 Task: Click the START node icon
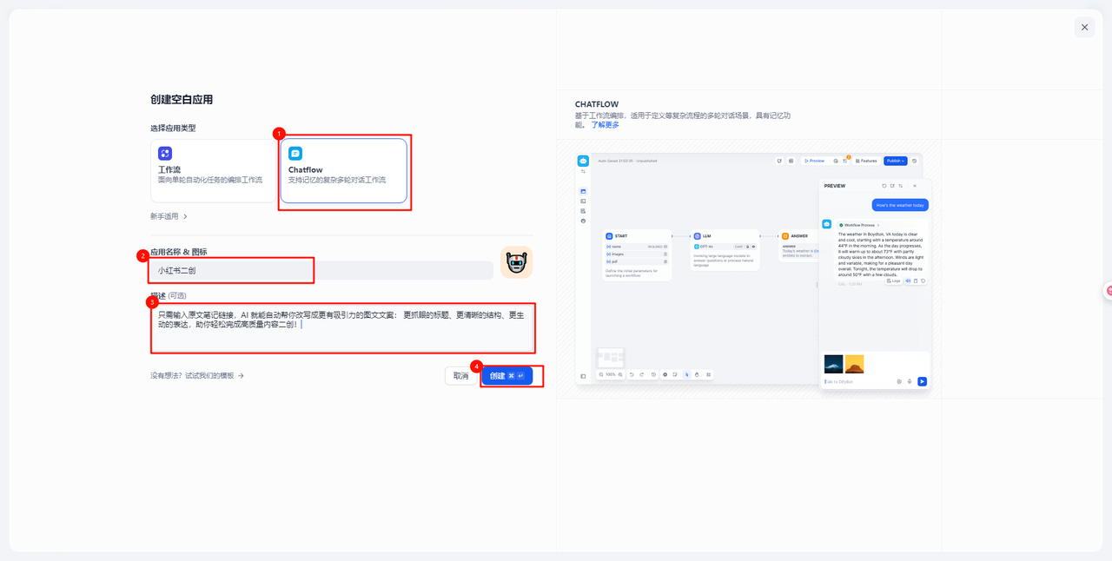click(x=609, y=236)
